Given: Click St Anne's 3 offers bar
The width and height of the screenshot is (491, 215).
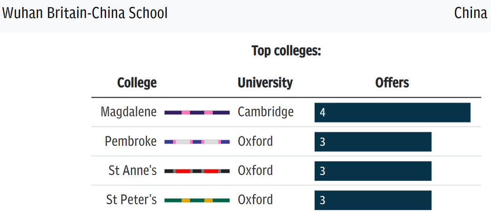Looking at the screenshot, I should coord(373,171).
